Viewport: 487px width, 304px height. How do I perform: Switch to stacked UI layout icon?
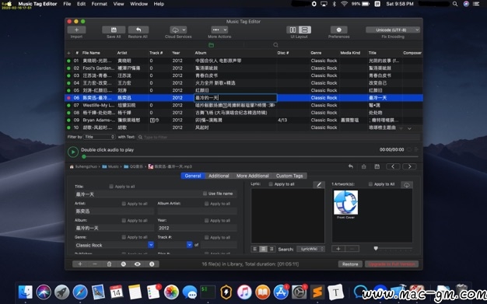(x=305, y=30)
